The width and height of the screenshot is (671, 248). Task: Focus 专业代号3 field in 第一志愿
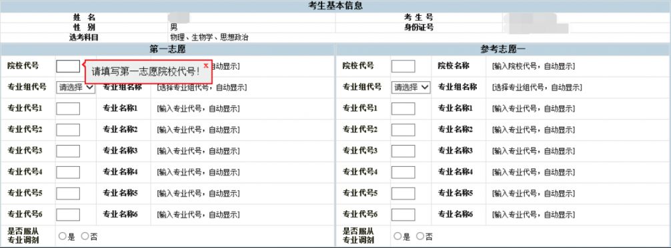coord(68,151)
